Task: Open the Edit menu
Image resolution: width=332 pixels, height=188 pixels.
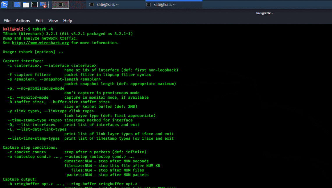Action: (x=39, y=21)
